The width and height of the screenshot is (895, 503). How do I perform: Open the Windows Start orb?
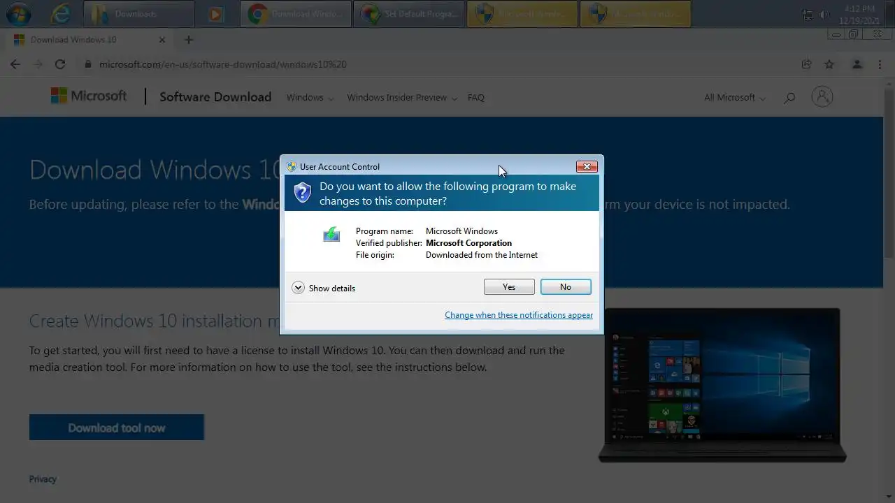pyautogui.click(x=18, y=13)
